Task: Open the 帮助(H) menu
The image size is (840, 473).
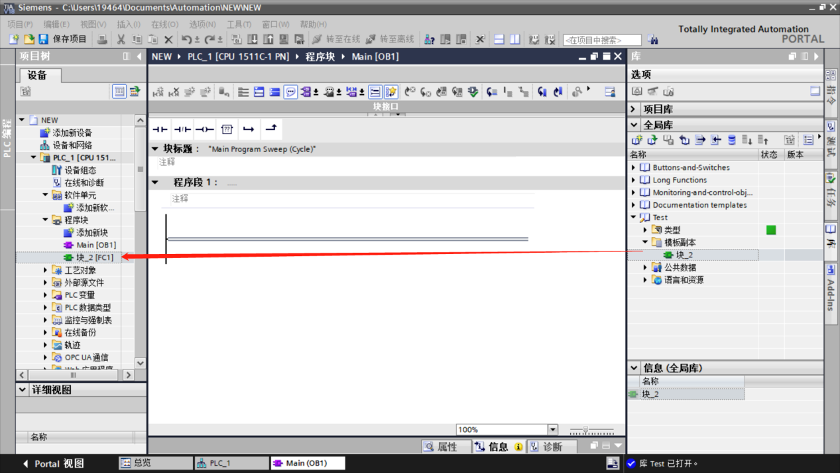Action: point(313,24)
